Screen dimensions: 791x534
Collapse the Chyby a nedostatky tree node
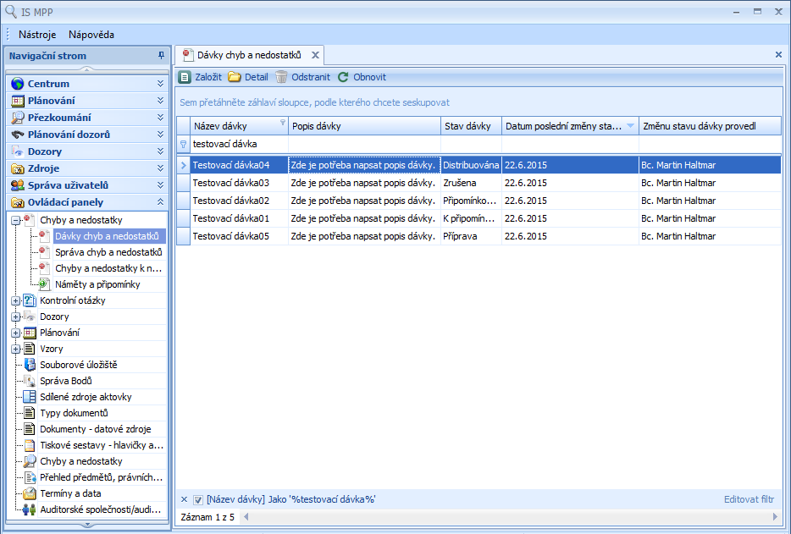click(x=15, y=220)
